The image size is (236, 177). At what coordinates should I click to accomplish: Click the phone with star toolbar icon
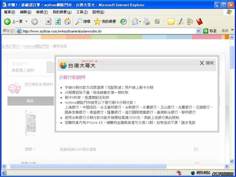point(190,22)
